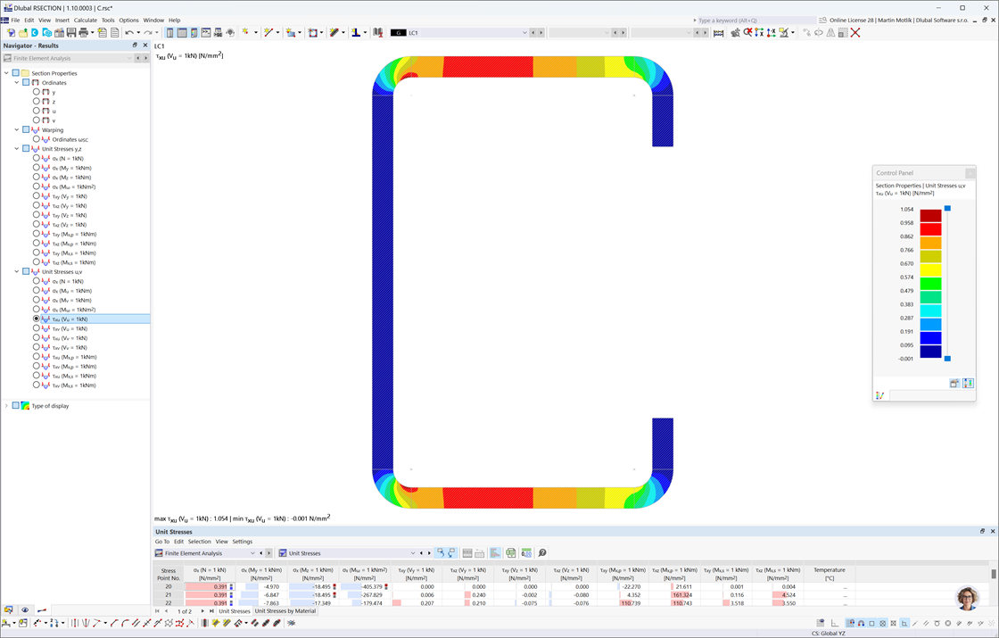Click the question mark help icon in table toolbar

click(542, 552)
